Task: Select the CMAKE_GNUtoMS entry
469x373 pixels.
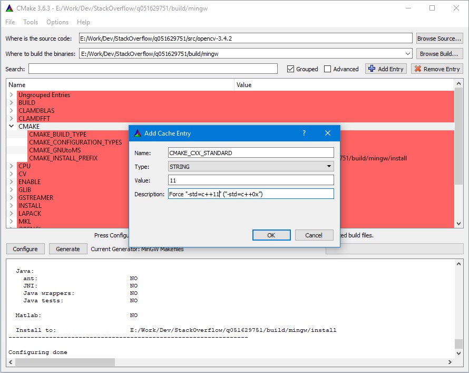Action: [55, 150]
